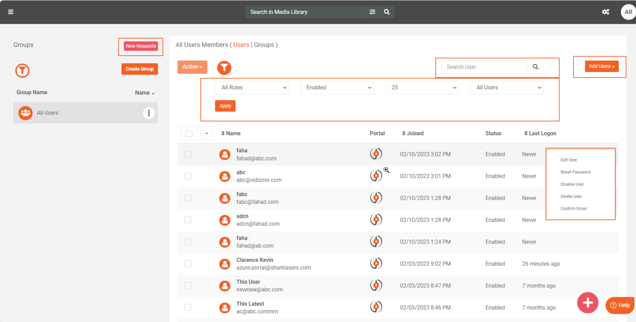Open All Users group three-dot menu
This screenshot has height=322, width=636.
pos(149,113)
